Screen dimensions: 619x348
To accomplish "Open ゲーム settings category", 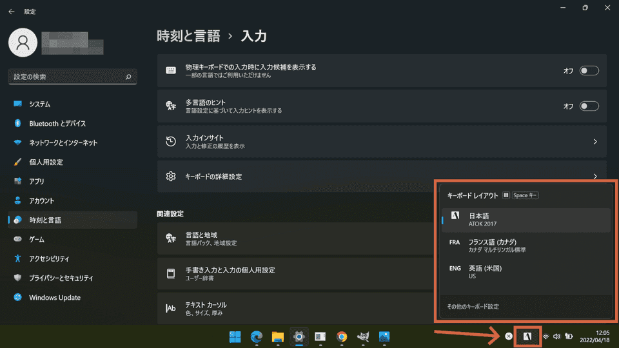I will click(73, 240).
